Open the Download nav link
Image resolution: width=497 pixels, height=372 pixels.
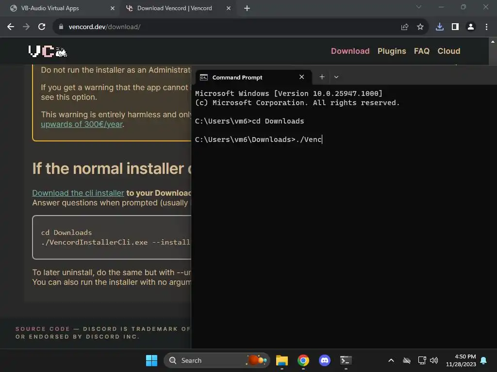tap(350, 51)
